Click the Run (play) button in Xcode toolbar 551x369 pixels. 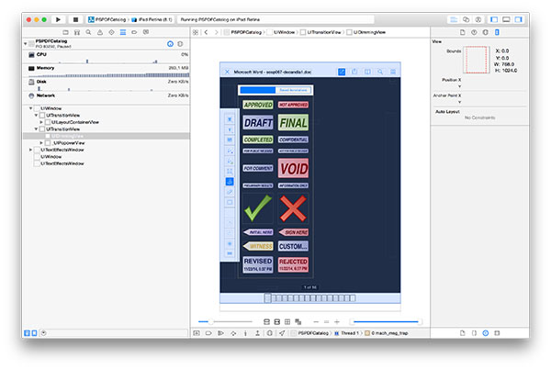[x=59, y=18]
